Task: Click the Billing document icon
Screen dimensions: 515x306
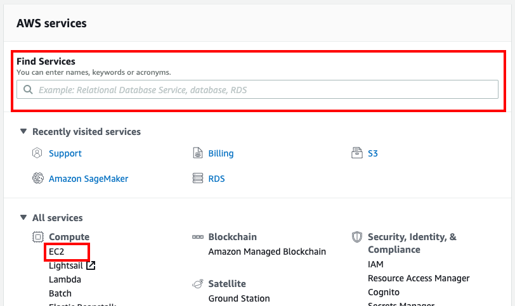Action: click(197, 153)
